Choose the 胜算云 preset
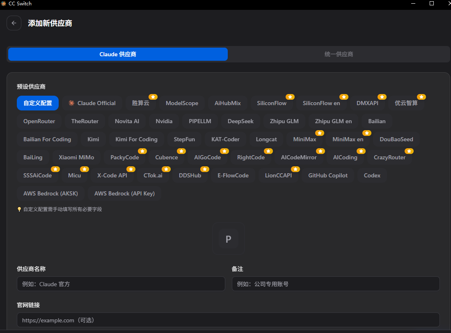This screenshot has height=333, width=451. tap(141, 103)
